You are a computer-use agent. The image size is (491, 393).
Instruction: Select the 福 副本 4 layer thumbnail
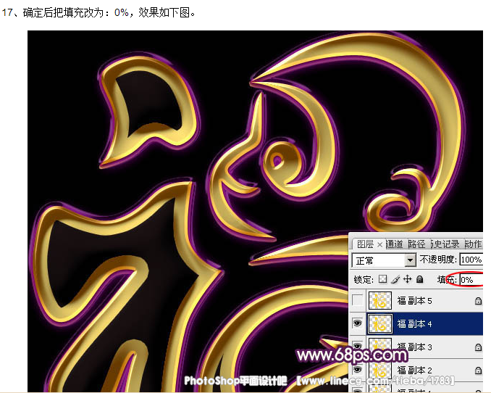coord(380,323)
